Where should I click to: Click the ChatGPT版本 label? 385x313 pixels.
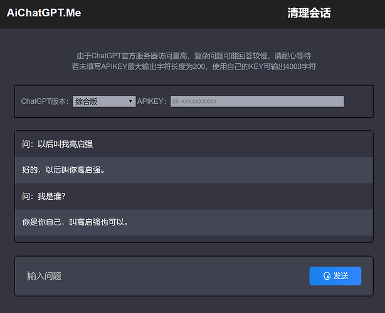(45, 101)
